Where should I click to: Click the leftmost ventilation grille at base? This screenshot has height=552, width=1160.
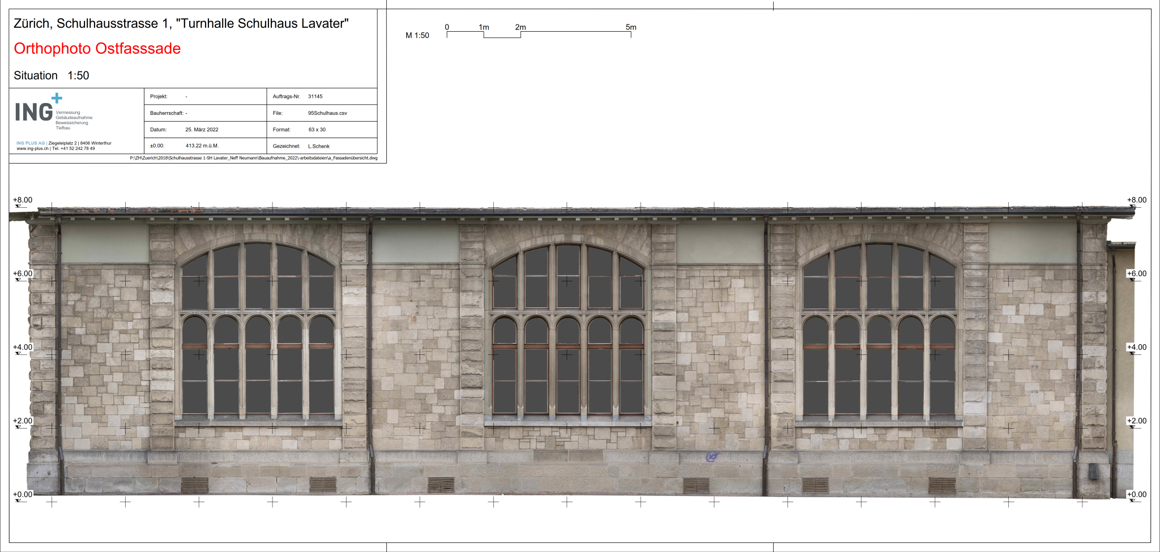click(x=194, y=485)
